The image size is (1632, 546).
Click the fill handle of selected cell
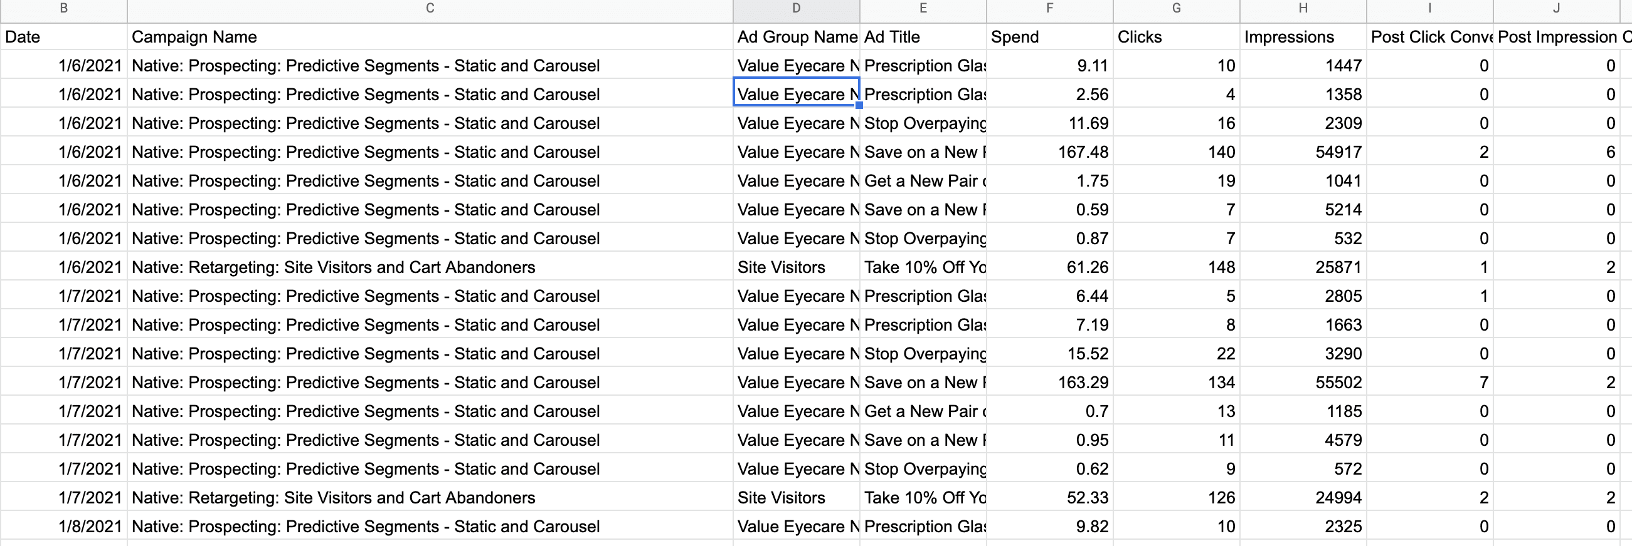[x=859, y=106]
